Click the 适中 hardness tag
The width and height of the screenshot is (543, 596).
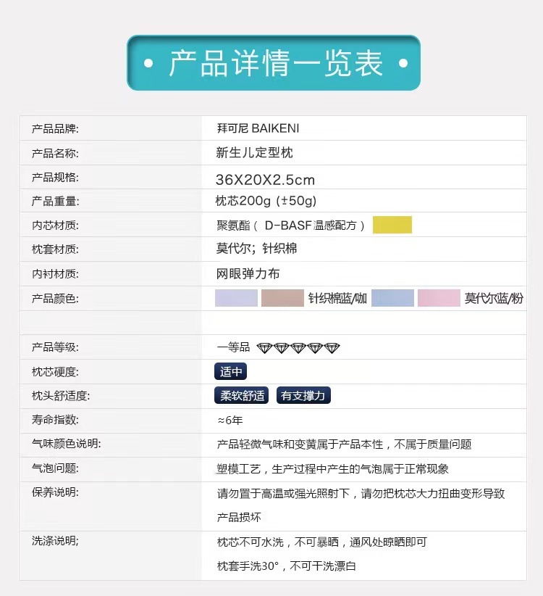[231, 372]
